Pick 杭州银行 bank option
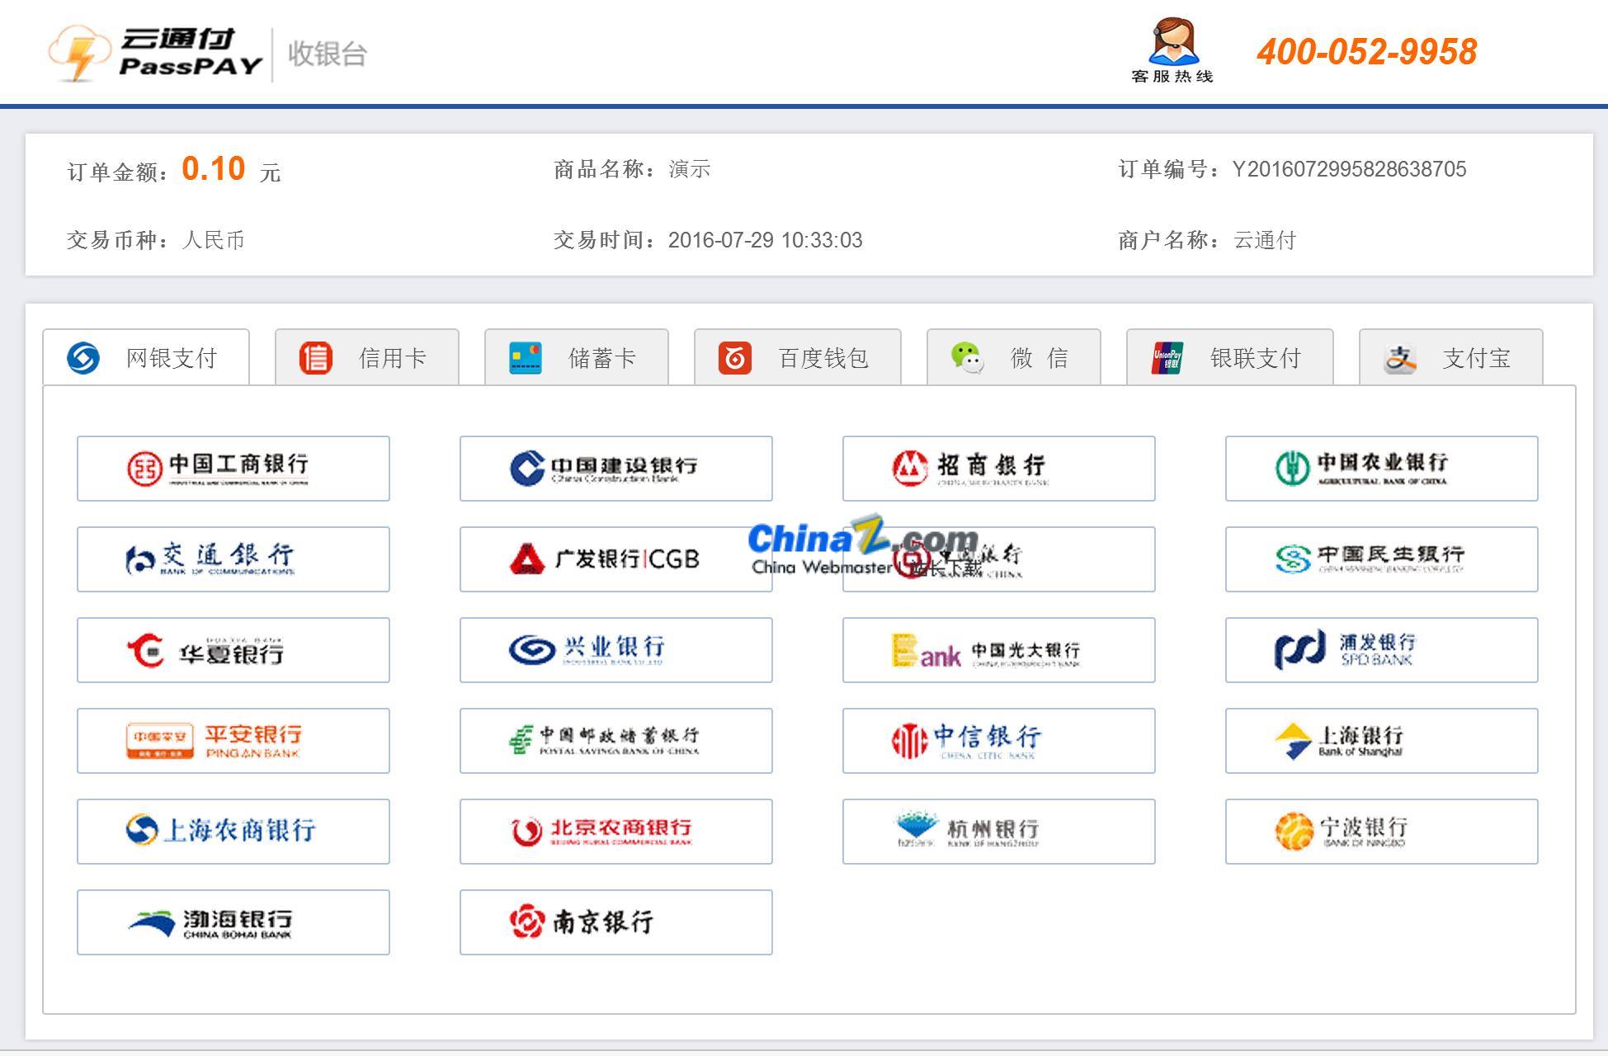This screenshot has width=1608, height=1056. point(999,832)
